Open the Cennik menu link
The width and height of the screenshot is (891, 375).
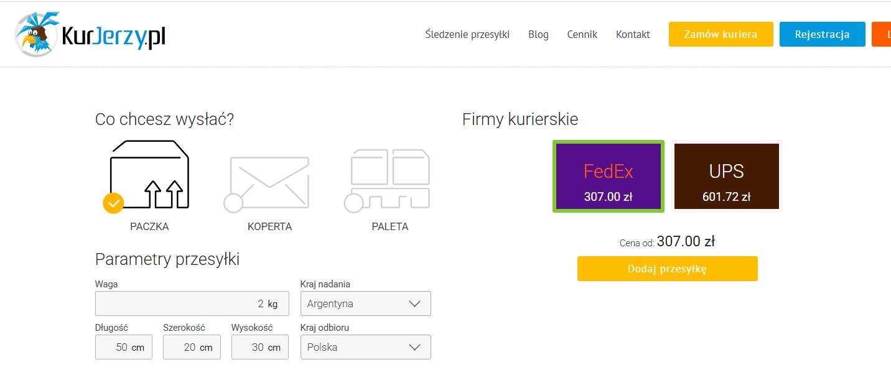click(582, 34)
